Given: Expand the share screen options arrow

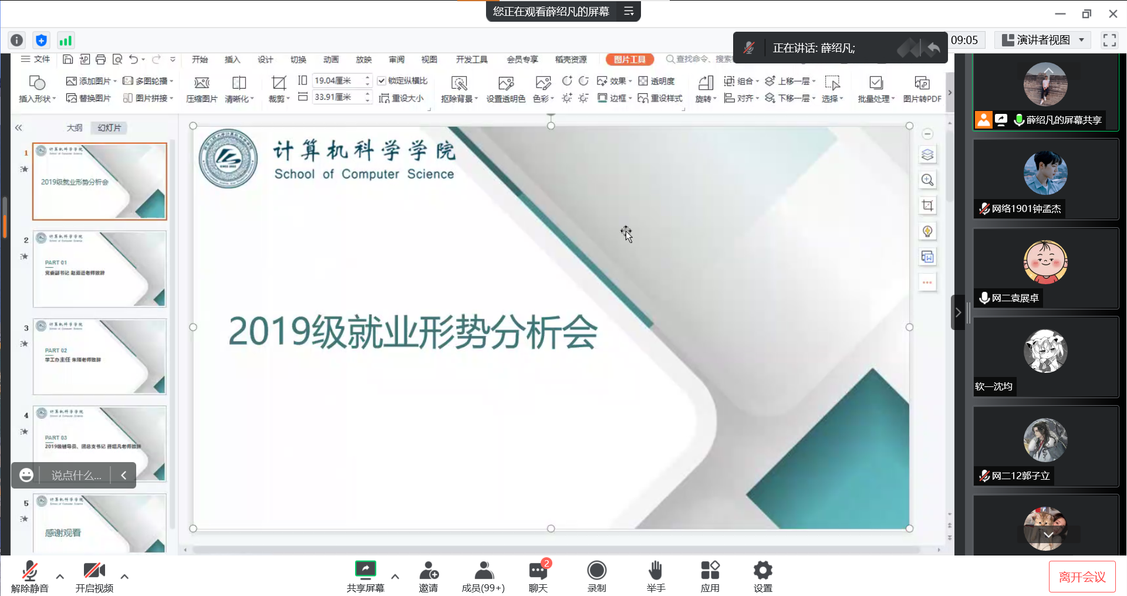Looking at the screenshot, I should tap(395, 576).
